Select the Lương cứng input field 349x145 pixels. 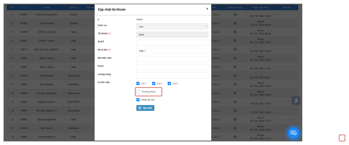pyautogui.click(x=172, y=75)
